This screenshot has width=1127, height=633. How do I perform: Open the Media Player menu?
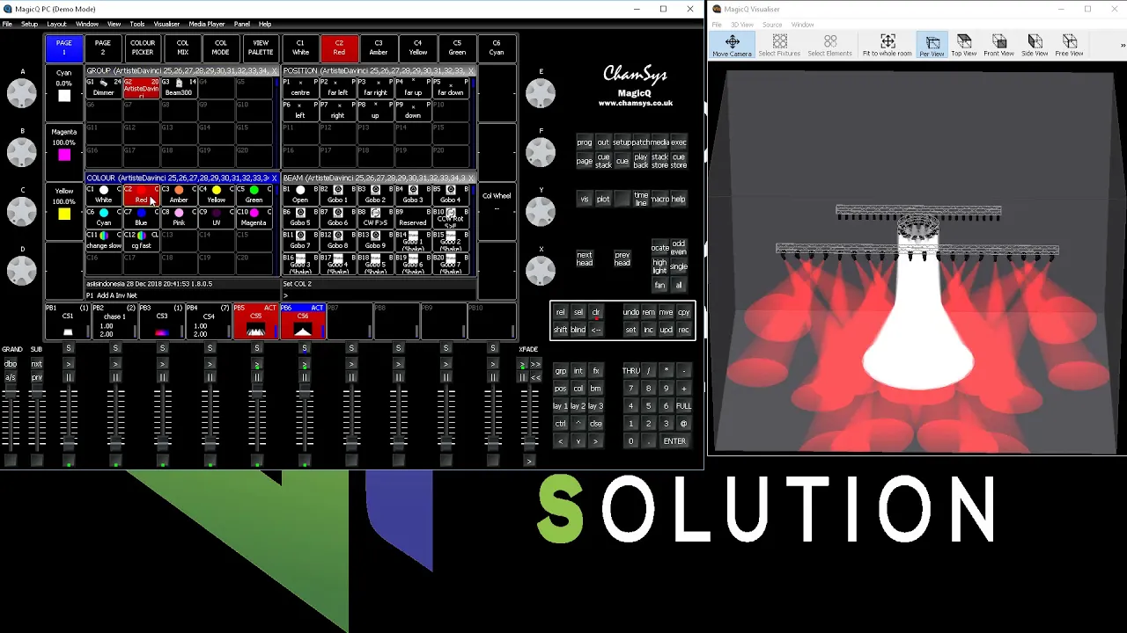(x=207, y=24)
